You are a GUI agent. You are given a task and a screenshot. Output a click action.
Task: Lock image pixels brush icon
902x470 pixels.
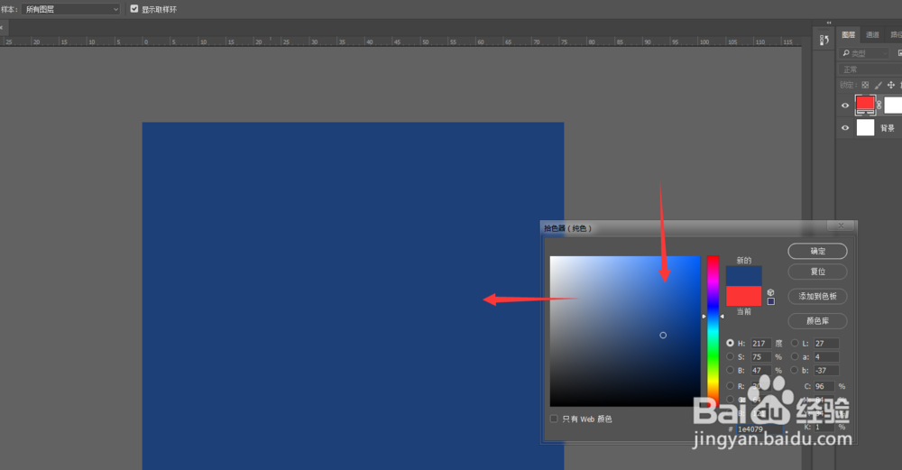click(x=879, y=85)
